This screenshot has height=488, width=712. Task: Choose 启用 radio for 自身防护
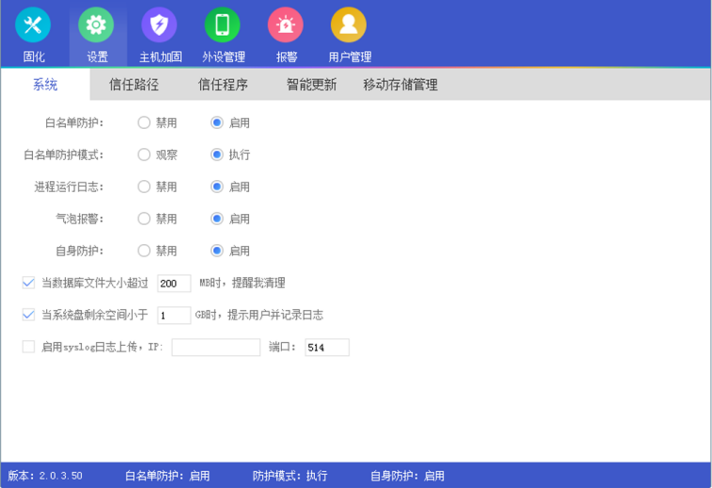pyautogui.click(x=217, y=251)
